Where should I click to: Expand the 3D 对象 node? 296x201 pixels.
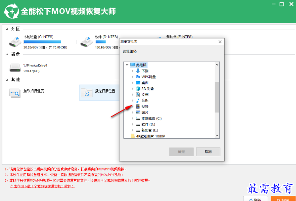click(133, 89)
